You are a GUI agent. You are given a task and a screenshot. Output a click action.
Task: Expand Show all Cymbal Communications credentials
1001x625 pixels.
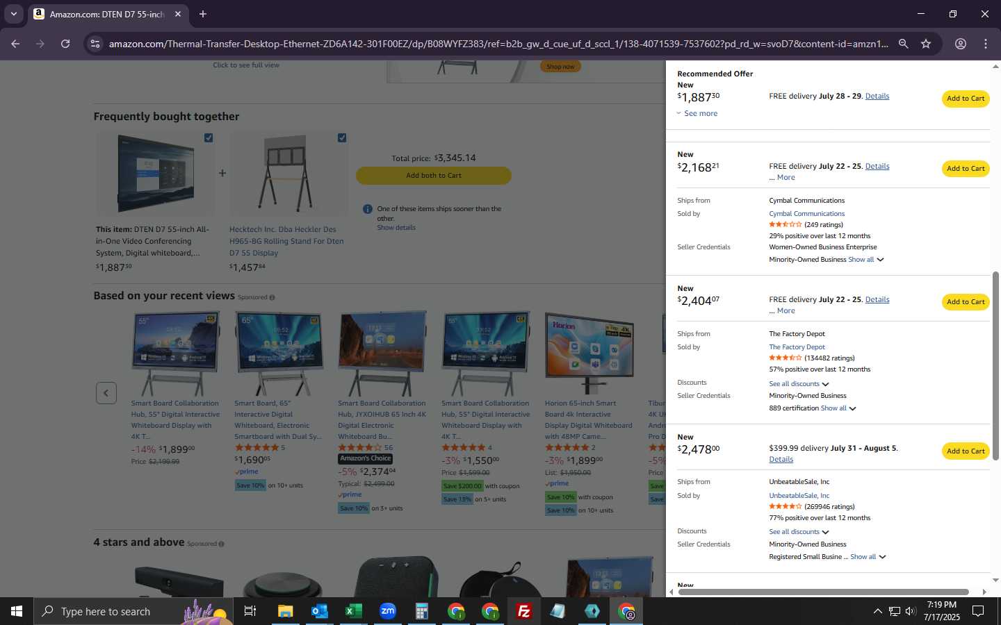point(866,260)
